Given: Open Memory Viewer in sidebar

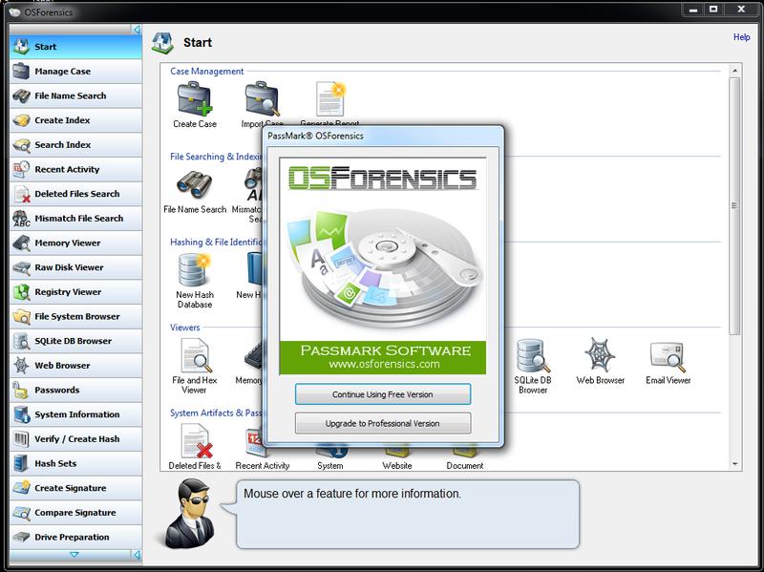Looking at the screenshot, I should pos(76,243).
